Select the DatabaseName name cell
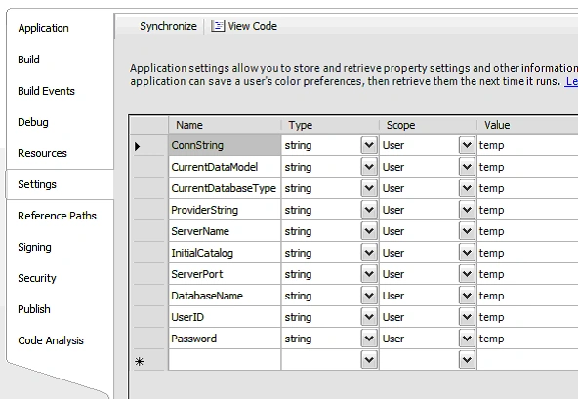 click(225, 296)
